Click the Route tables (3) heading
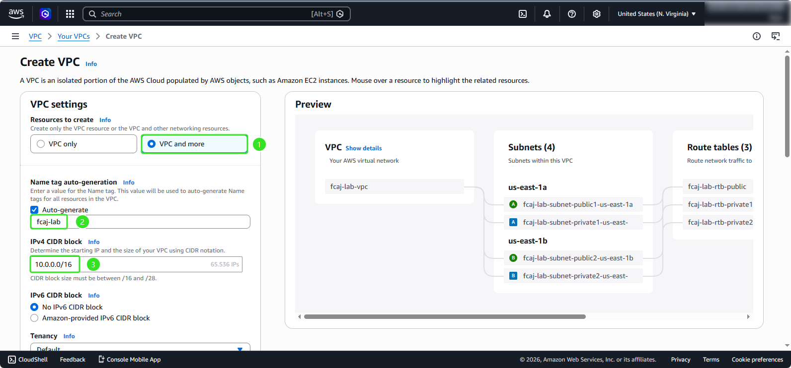Image resolution: width=791 pixels, height=368 pixels. pyautogui.click(x=719, y=147)
